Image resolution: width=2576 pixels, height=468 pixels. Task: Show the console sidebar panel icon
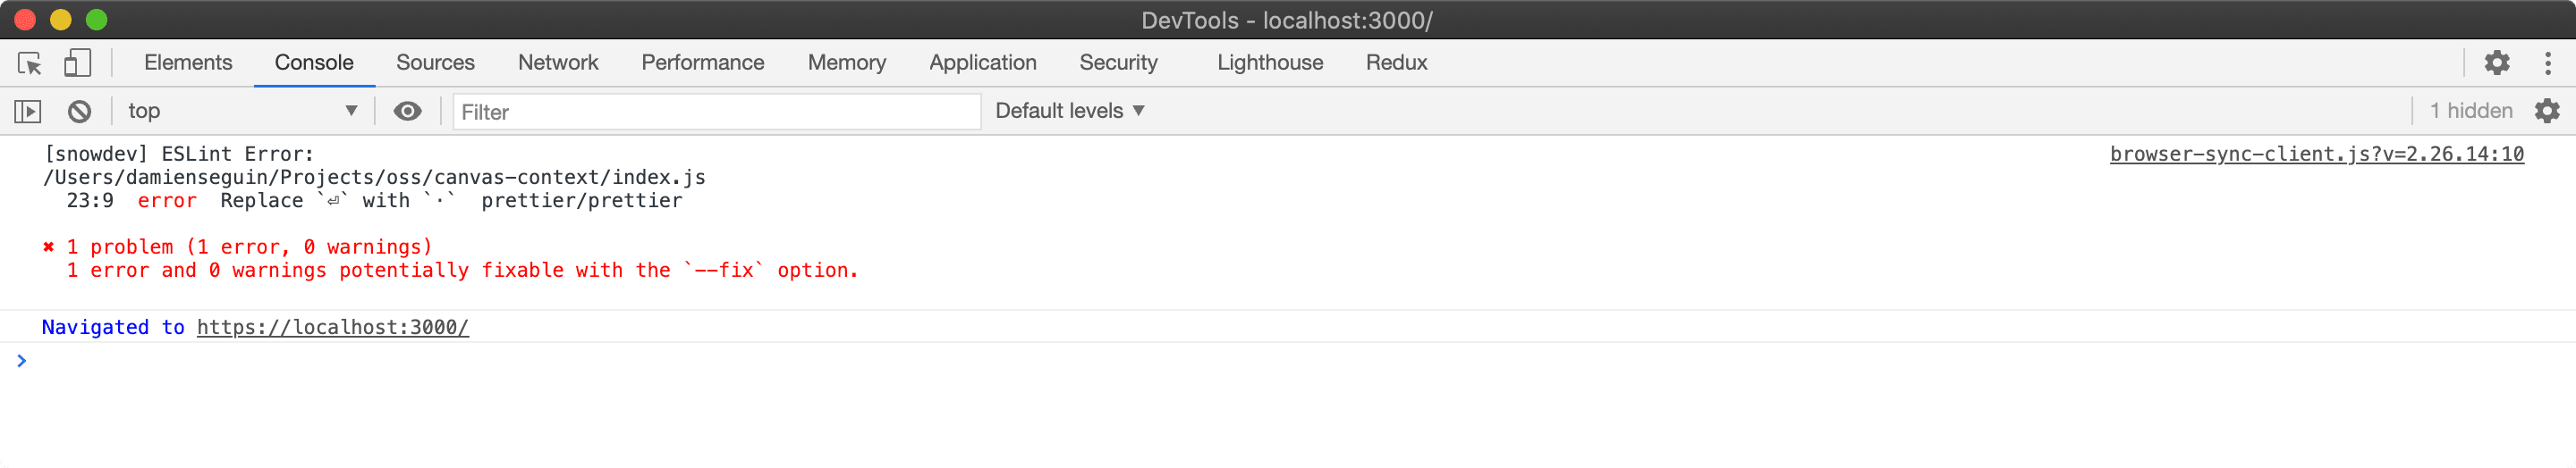pyautogui.click(x=28, y=112)
